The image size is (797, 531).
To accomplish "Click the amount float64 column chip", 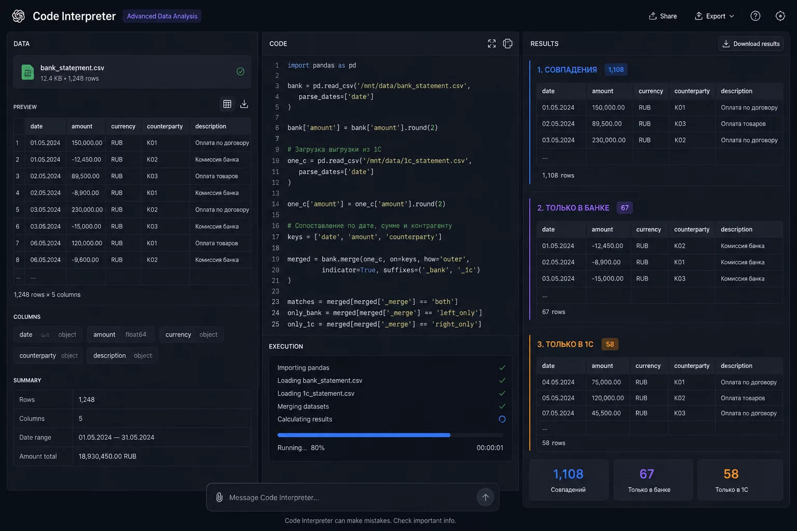I will pyautogui.click(x=120, y=334).
